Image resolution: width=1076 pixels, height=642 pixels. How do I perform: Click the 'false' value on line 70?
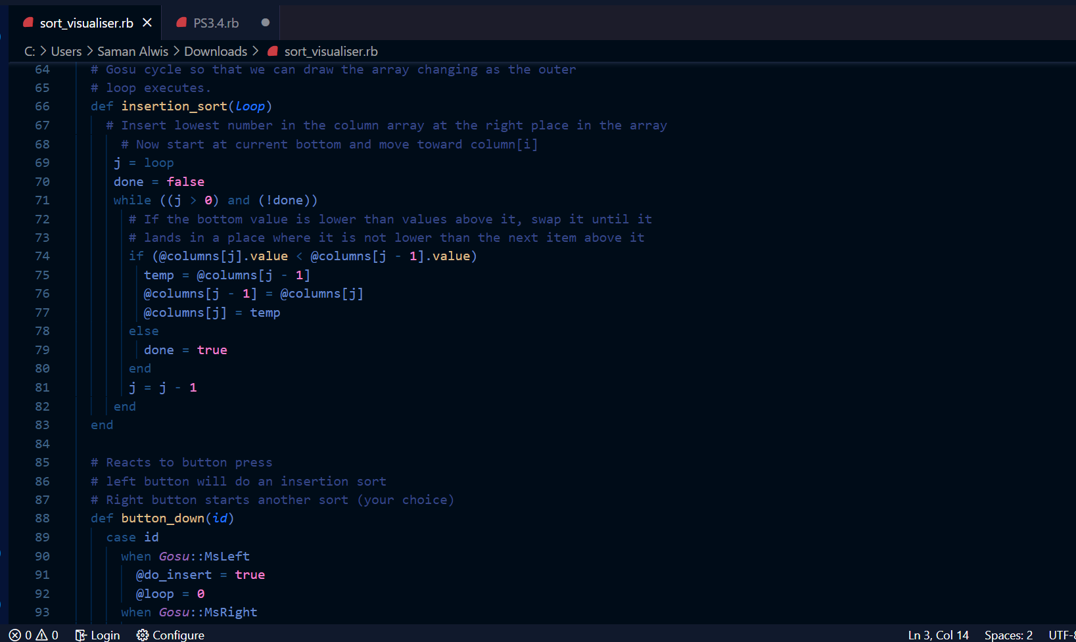[x=185, y=181]
